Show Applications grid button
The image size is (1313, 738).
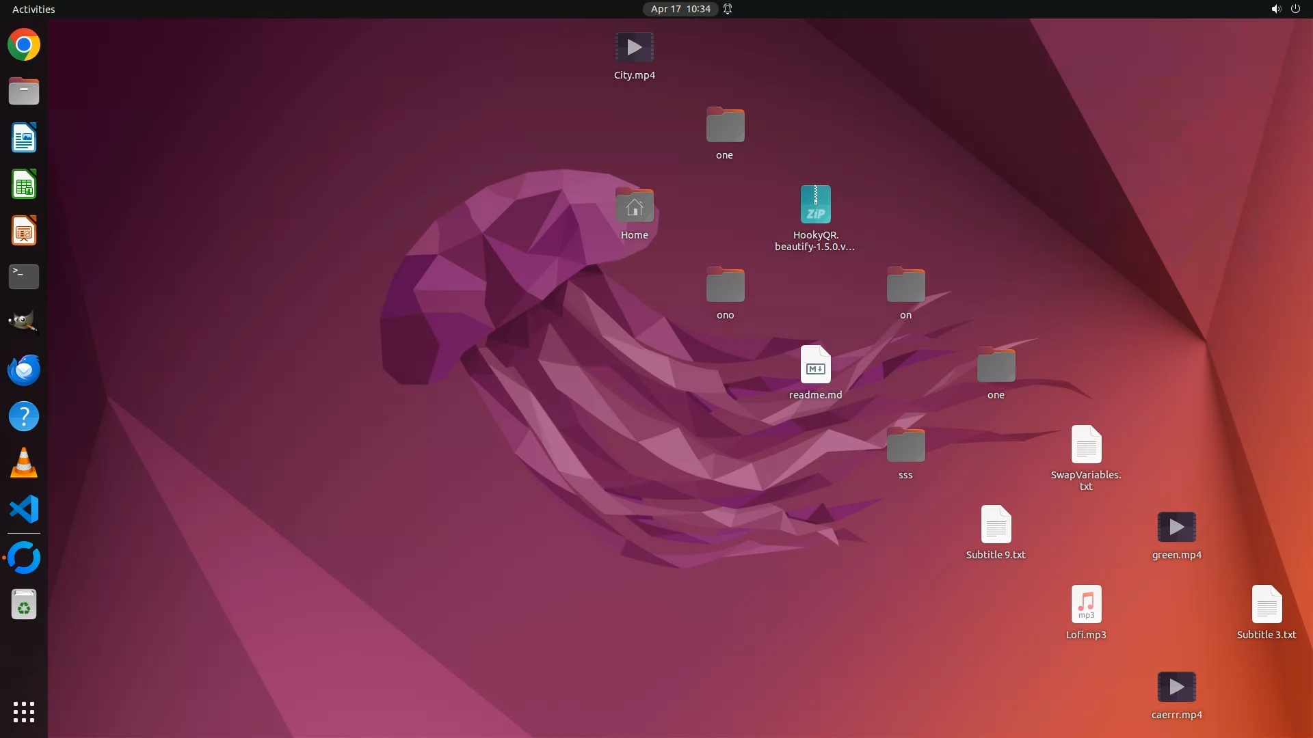click(24, 711)
